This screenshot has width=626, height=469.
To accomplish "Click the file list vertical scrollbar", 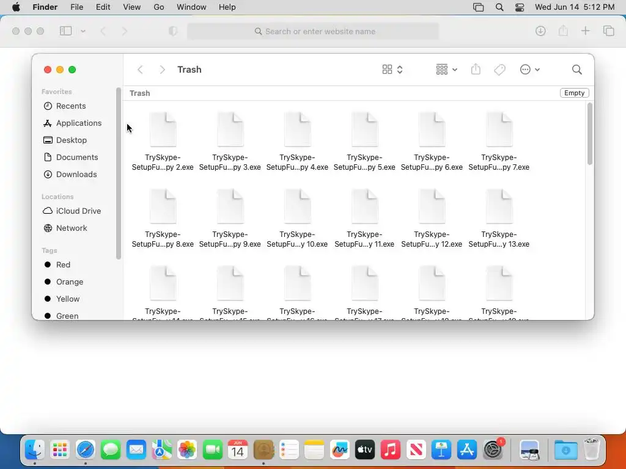I will pos(590,134).
